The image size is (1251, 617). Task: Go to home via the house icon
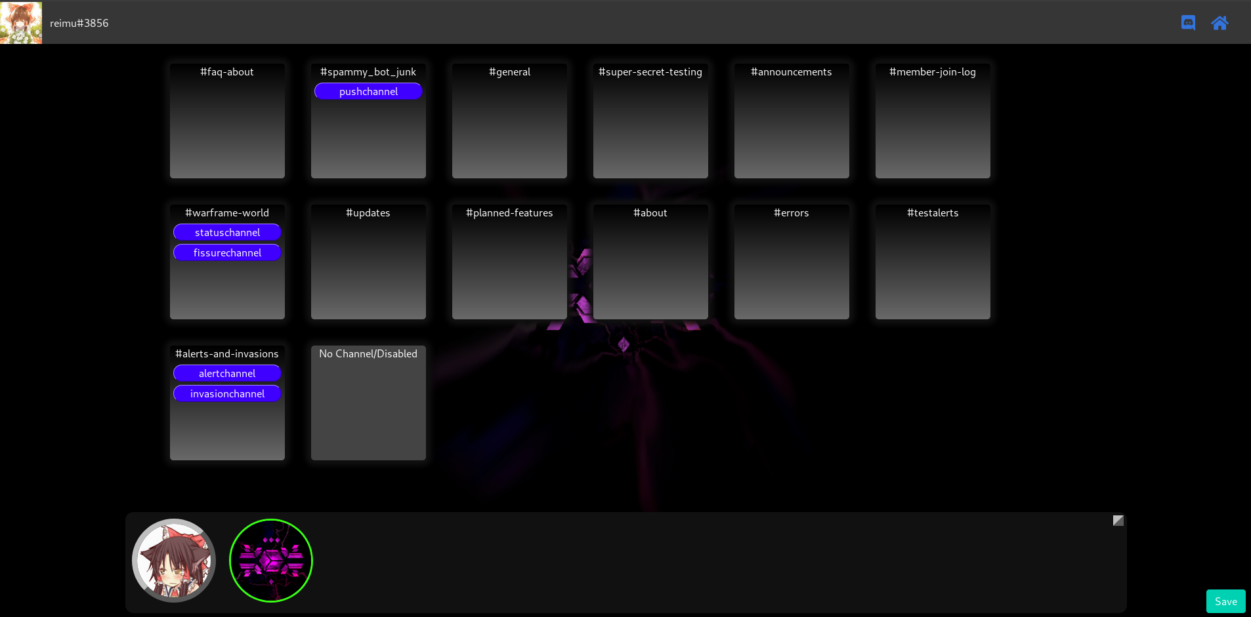(x=1219, y=23)
